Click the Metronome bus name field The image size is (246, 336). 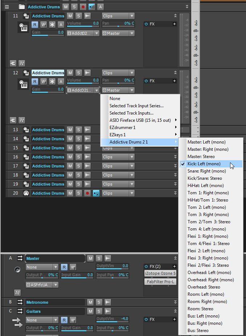(55, 302)
